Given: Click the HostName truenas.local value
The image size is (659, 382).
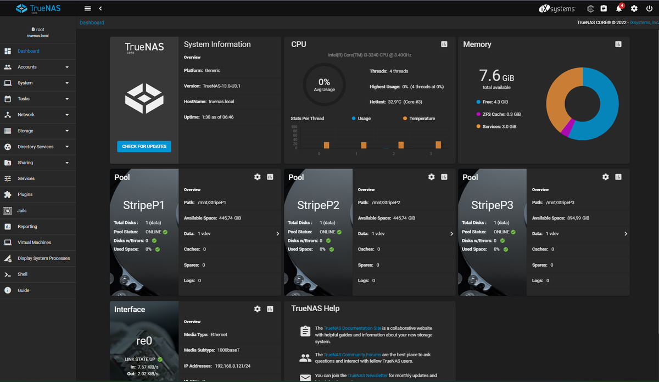Looking at the screenshot, I should [x=221, y=102].
